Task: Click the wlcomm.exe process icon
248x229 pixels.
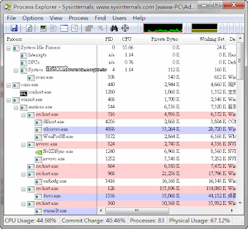Action: [38, 130]
